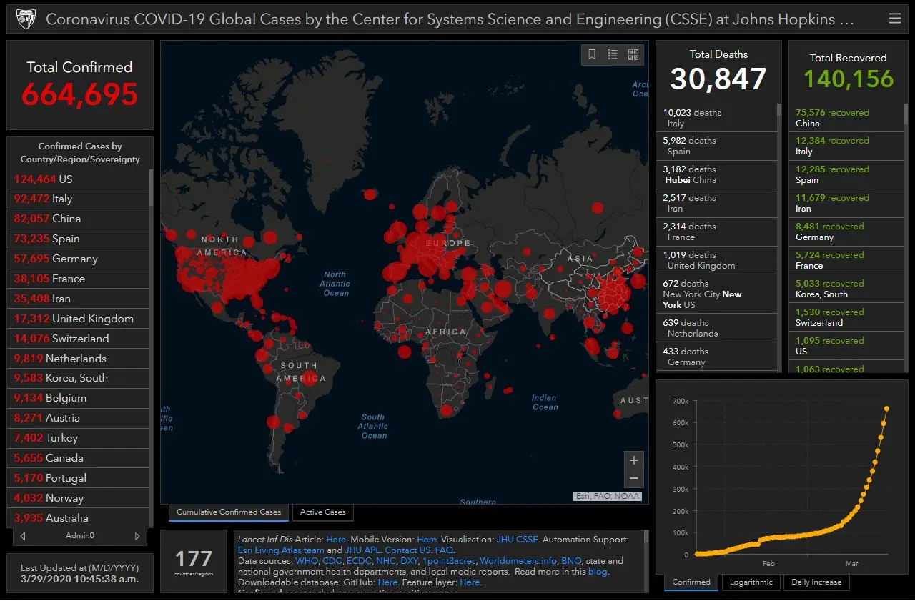The image size is (915, 601).
Task: Show the Daily Increase chart
Action: 816,582
